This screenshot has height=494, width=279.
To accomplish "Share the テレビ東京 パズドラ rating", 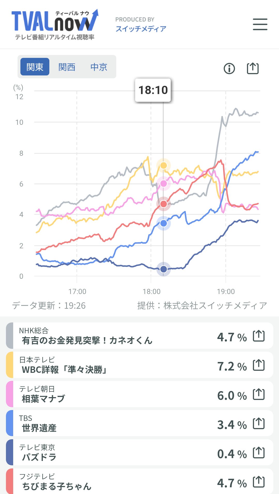I will 259,453.
